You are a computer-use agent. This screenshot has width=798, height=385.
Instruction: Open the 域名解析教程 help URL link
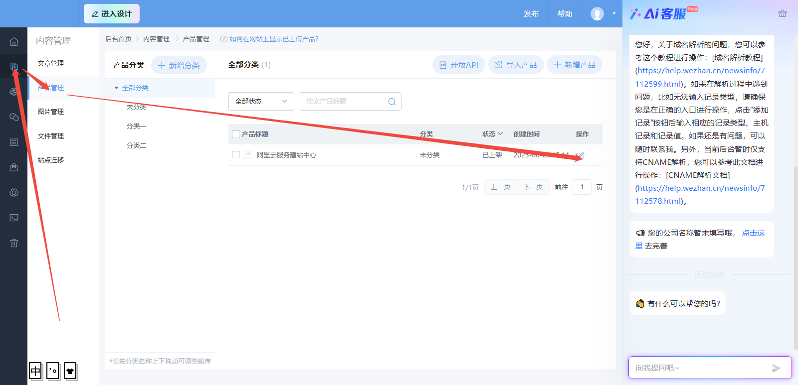pos(700,77)
